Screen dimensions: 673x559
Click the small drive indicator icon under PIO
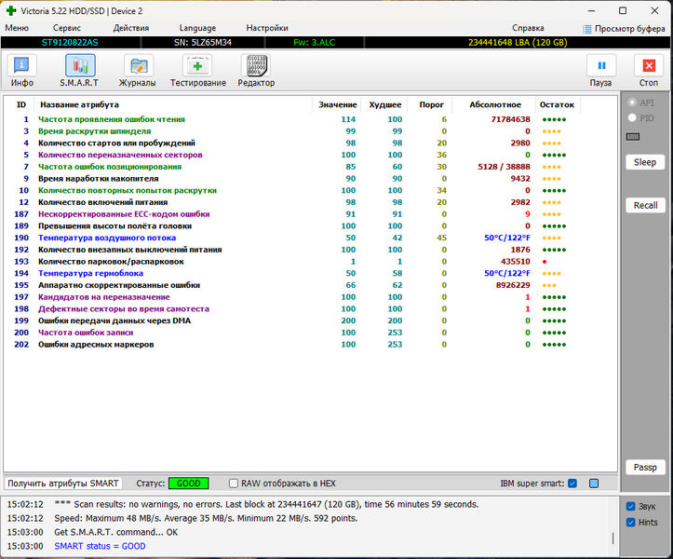(x=633, y=137)
